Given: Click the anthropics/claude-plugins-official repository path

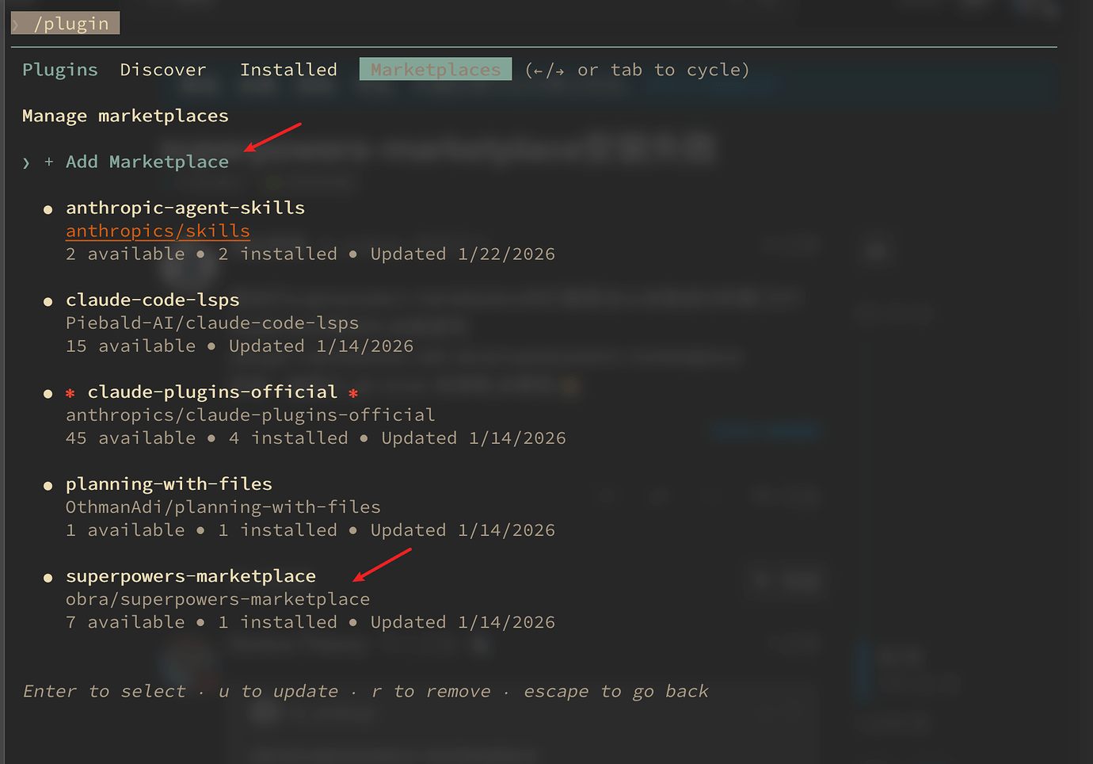Looking at the screenshot, I should tap(250, 414).
